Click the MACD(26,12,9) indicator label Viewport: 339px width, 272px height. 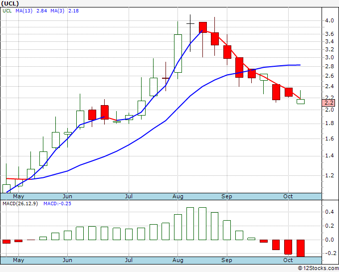20,204
